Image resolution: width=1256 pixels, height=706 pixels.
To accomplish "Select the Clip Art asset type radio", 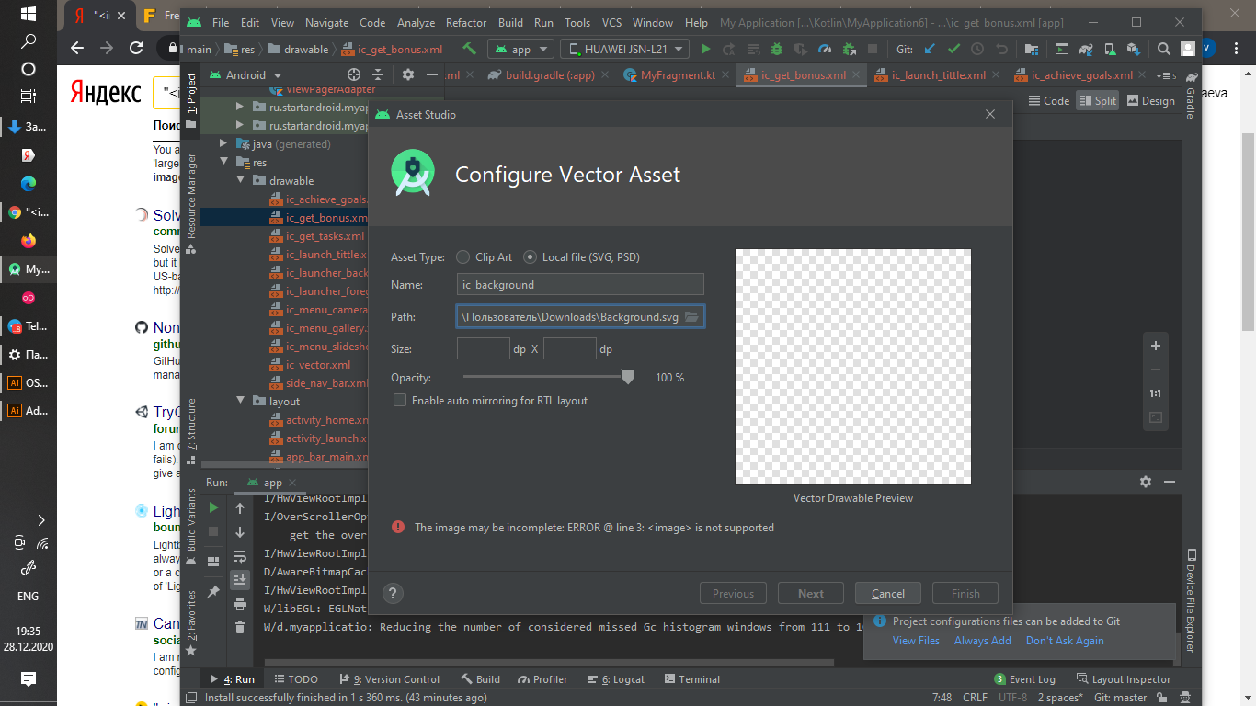I will [462, 257].
